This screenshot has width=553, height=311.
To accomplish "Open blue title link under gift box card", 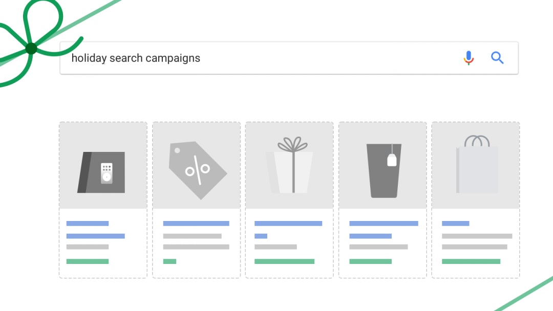I will click(x=288, y=224).
